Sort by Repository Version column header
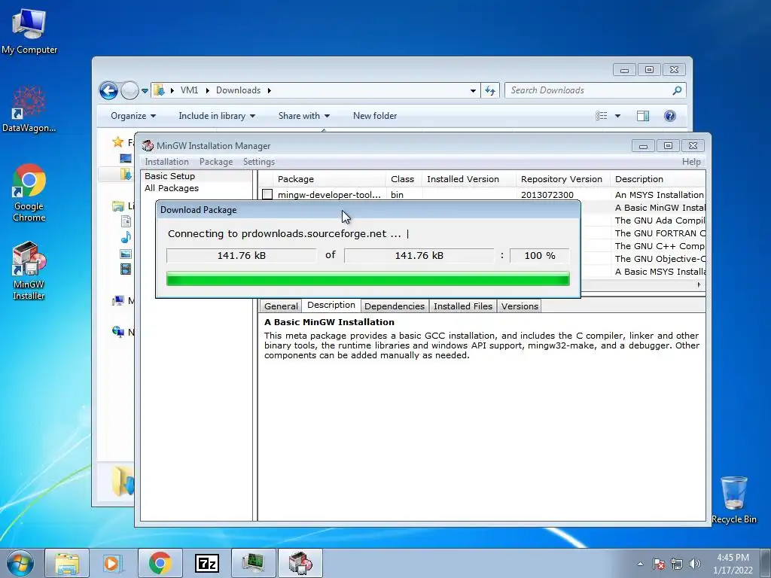Screen dimensions: 771x578 coord(562,179)
